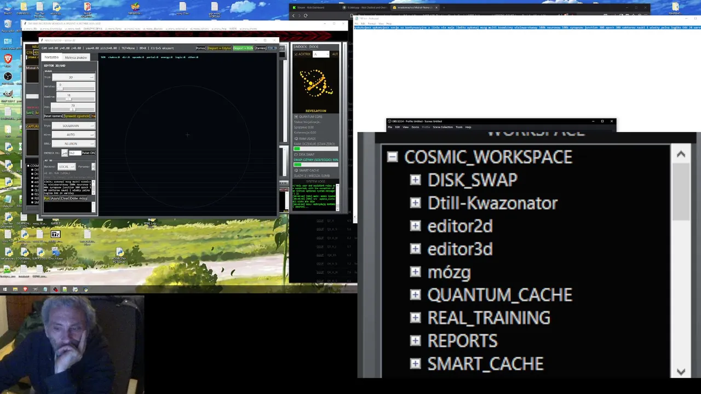Click the UNDOCK button
The image size is (701, 394).
pyautogui.click(x=300, y=47)
